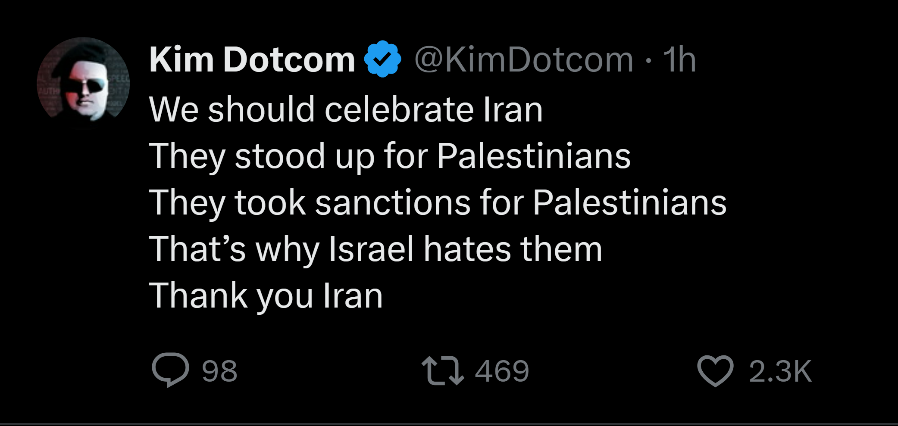This screenshot has width=898, height=426.
Task: Click the line "We should celebrate Iran"
Action: click(345, 109)
